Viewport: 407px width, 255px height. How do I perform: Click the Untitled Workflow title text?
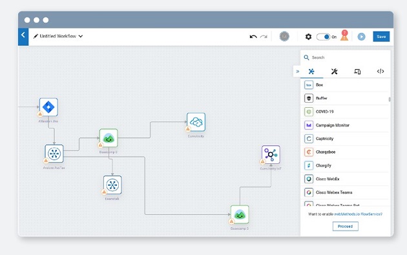click(58, 36)
